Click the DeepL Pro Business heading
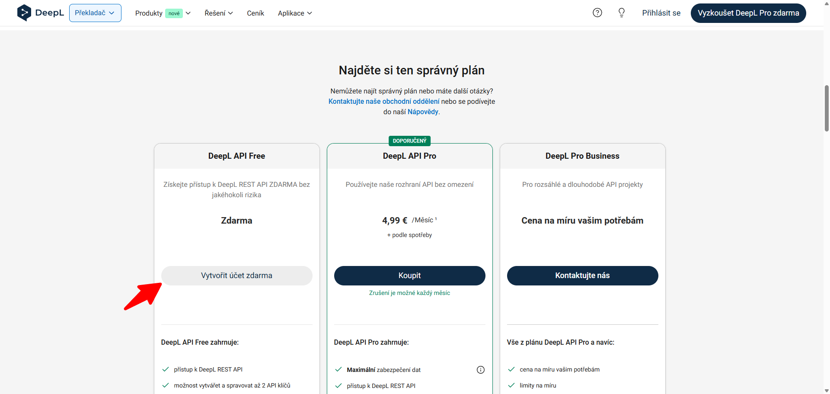 click(583, 156)
